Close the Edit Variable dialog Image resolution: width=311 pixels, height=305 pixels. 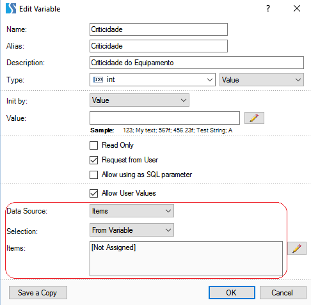click(x=297, y=8)
